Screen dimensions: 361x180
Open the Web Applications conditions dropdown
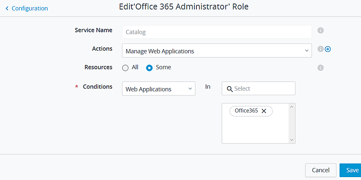pos(159,89)
